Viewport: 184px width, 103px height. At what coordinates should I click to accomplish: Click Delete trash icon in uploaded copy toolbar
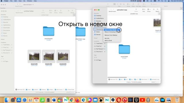point(136,9)
